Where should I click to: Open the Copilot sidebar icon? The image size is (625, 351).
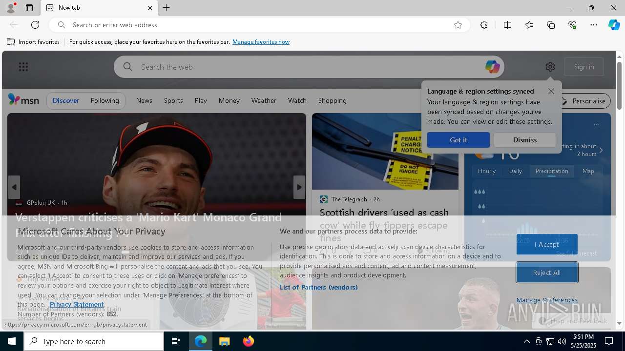pyautogui.click(x=614, y=25)
